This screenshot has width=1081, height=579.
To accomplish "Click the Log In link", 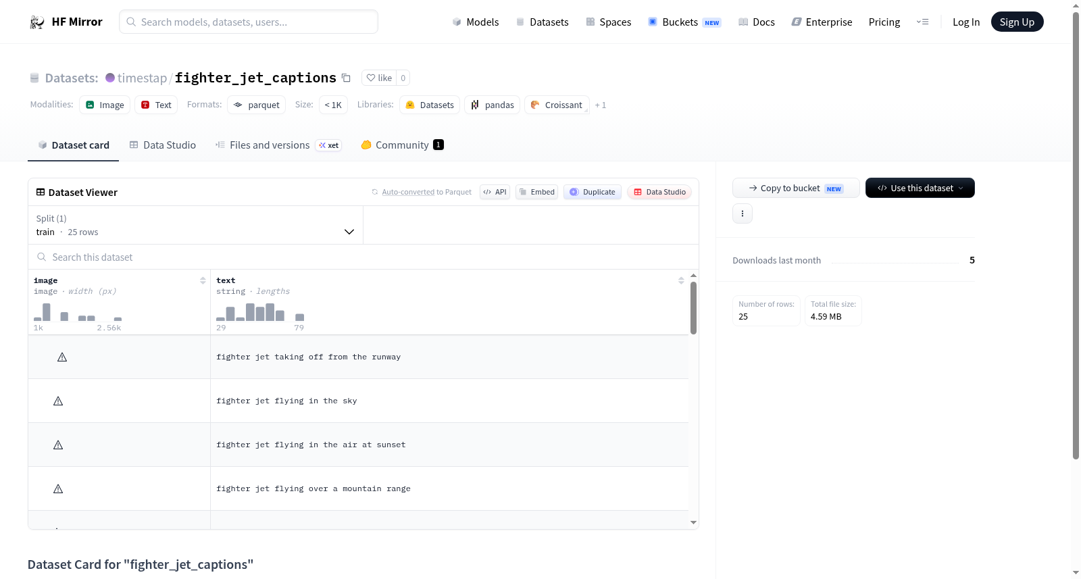I will click(966, 22).
